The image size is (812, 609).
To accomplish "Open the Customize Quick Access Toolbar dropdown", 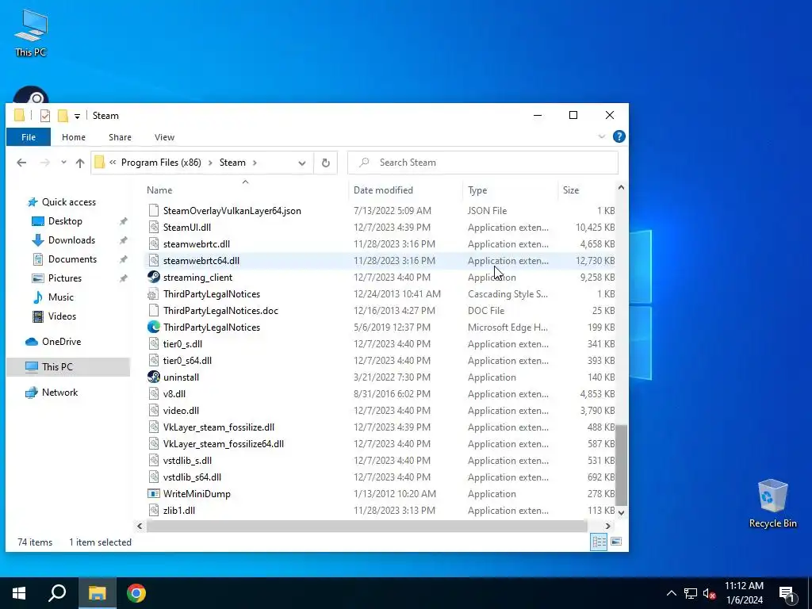I will click(x=77, y=116).
